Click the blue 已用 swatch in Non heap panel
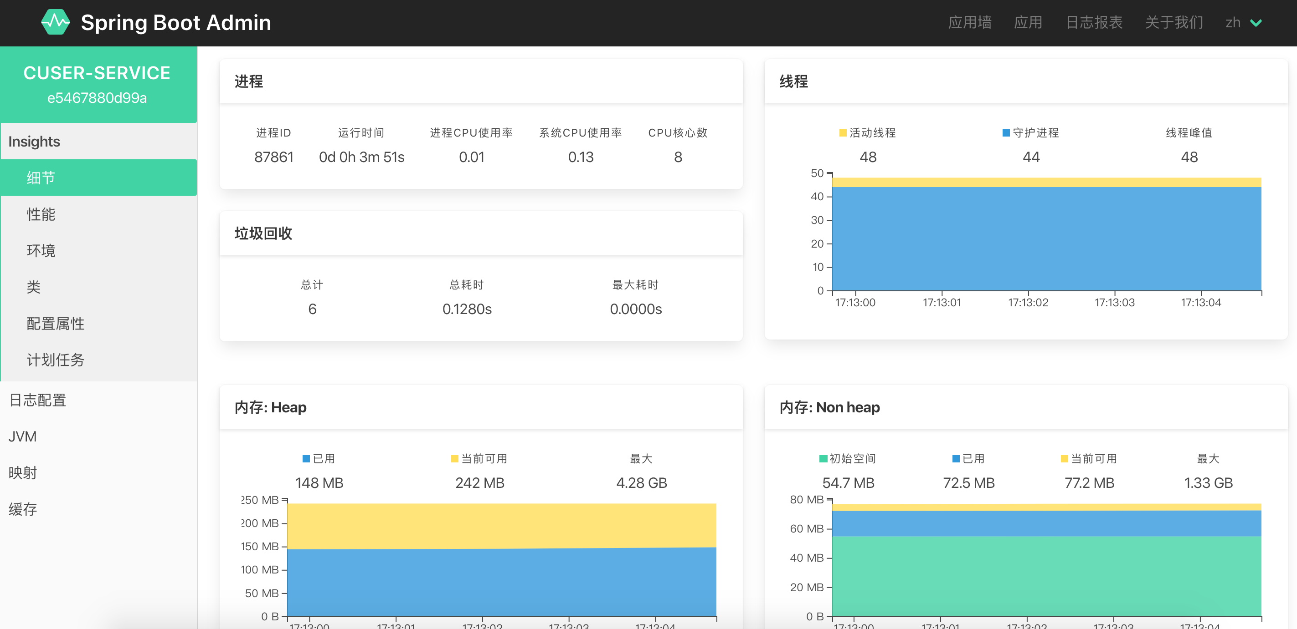This screenshot has height=629, width=1297. [956, 459]
